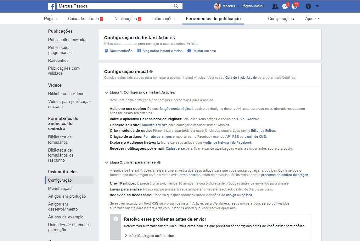Image resolution: width=360 pixels, height=241 pixels.
Task: Click the search magnifier icon
Action: 176,6
